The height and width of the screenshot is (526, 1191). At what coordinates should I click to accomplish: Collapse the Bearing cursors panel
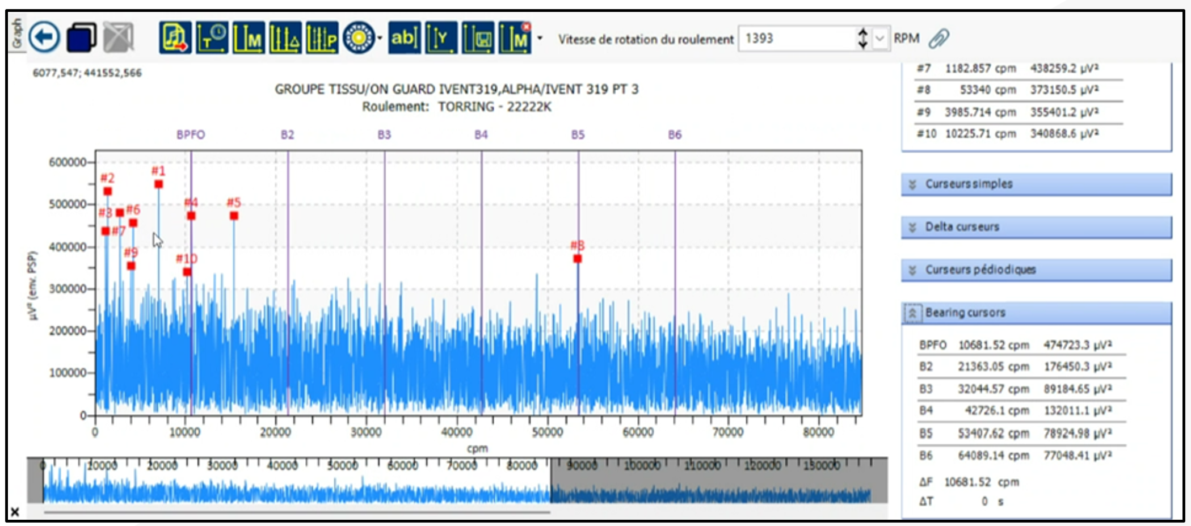tap(912, 313)
